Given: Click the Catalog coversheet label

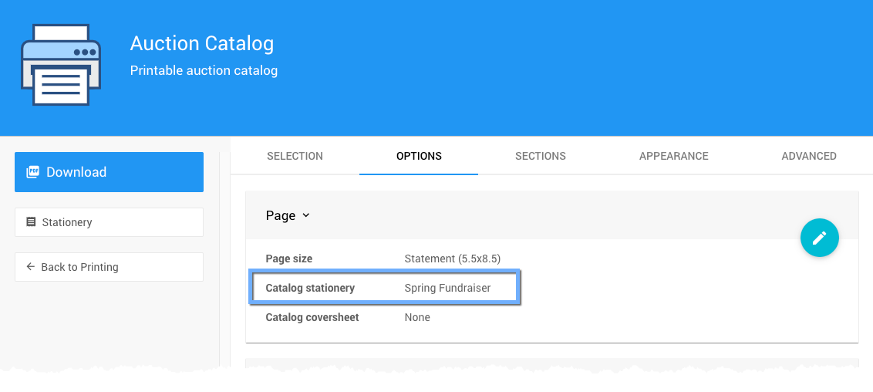Looking at the screenshot, I should coord(312,317).
